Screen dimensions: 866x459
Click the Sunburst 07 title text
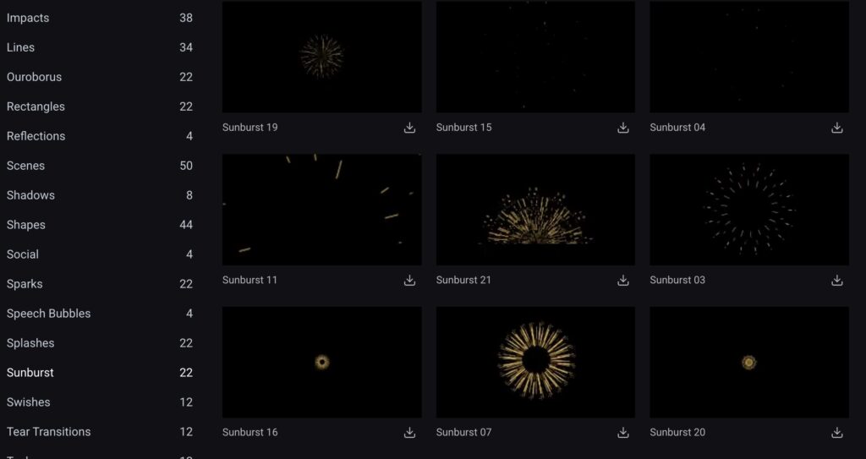[463, 433]
